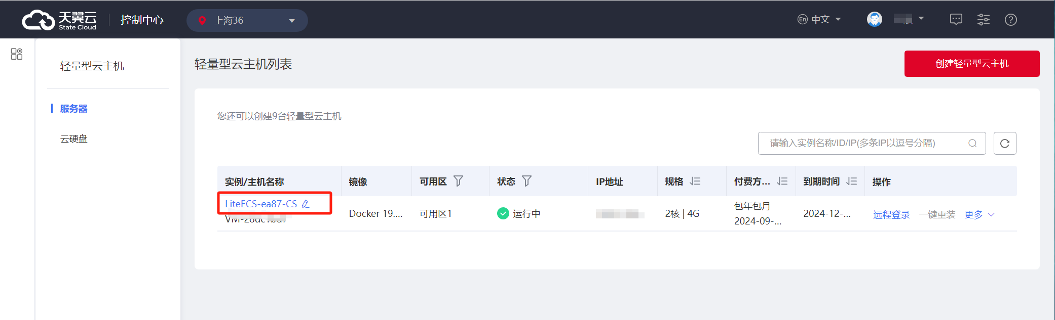Open the messages icon in header

956,19
